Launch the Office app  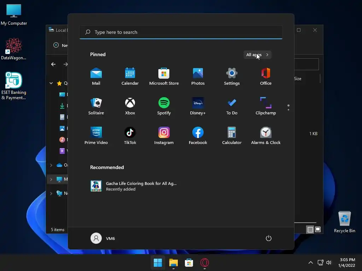coord(266,77)
